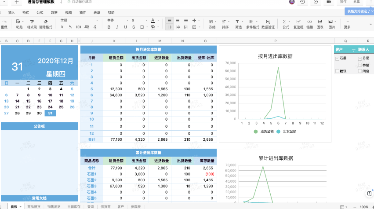374x209 pixels.
Task: Click the 分享 button
Action: 356,2
